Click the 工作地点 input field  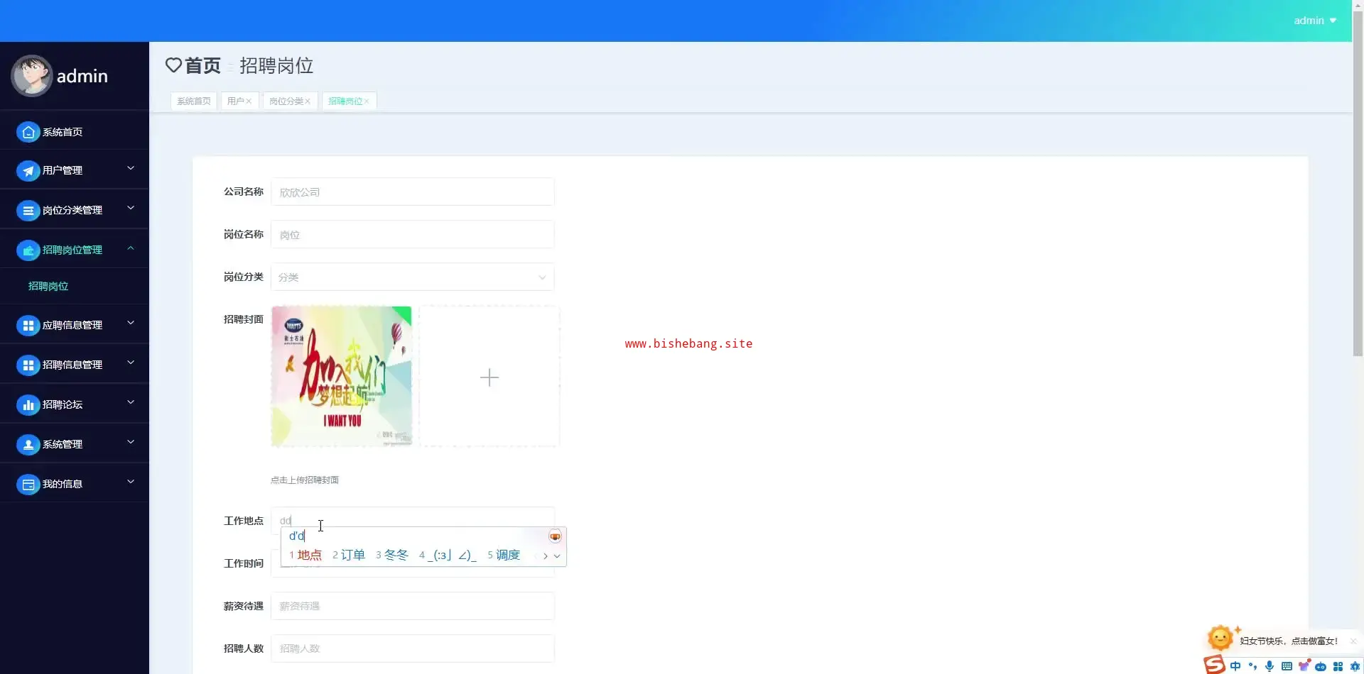coord(412,521)
